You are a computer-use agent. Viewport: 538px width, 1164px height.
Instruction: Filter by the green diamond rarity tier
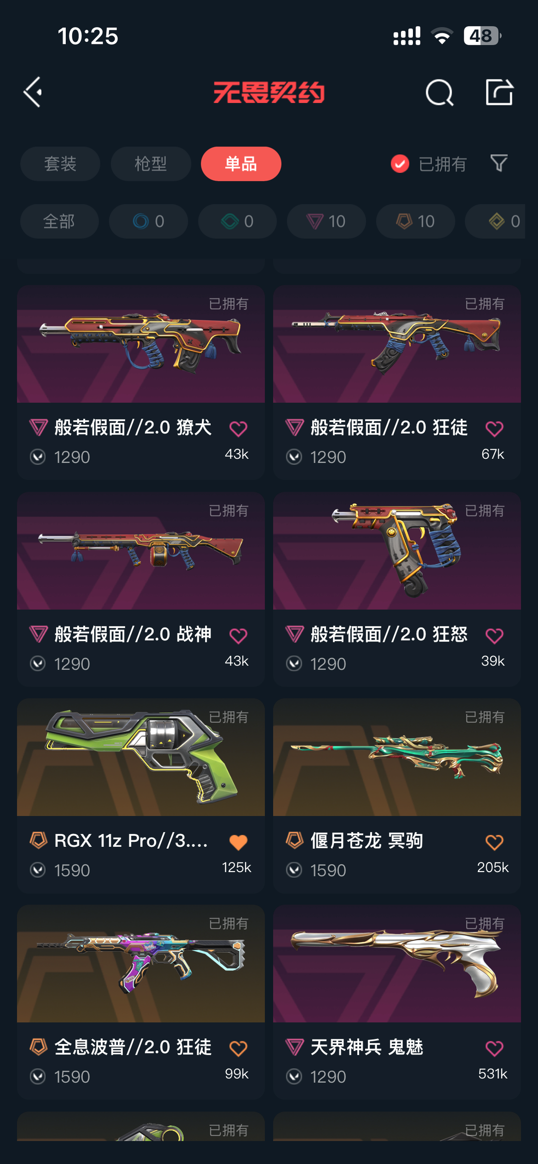238,221
